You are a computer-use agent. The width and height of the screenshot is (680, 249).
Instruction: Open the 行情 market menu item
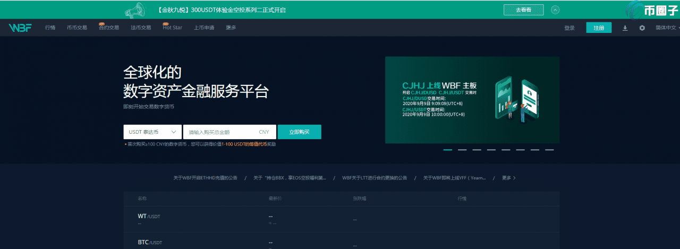click(x=50, y=28)
